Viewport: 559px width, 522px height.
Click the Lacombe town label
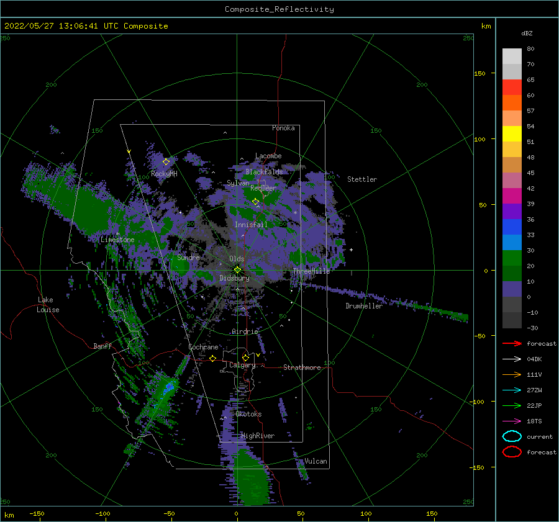point(268,156)
